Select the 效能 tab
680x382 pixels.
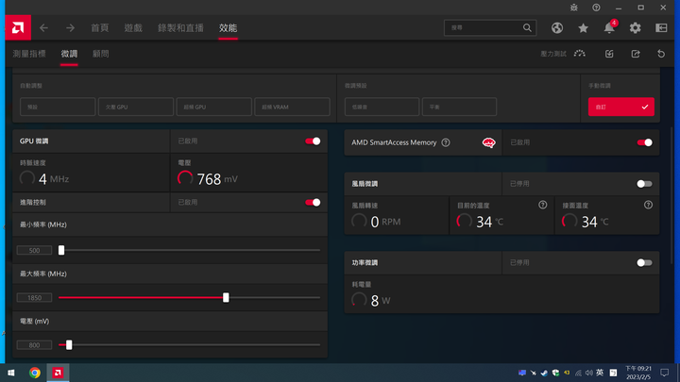[x=229, y=28]
